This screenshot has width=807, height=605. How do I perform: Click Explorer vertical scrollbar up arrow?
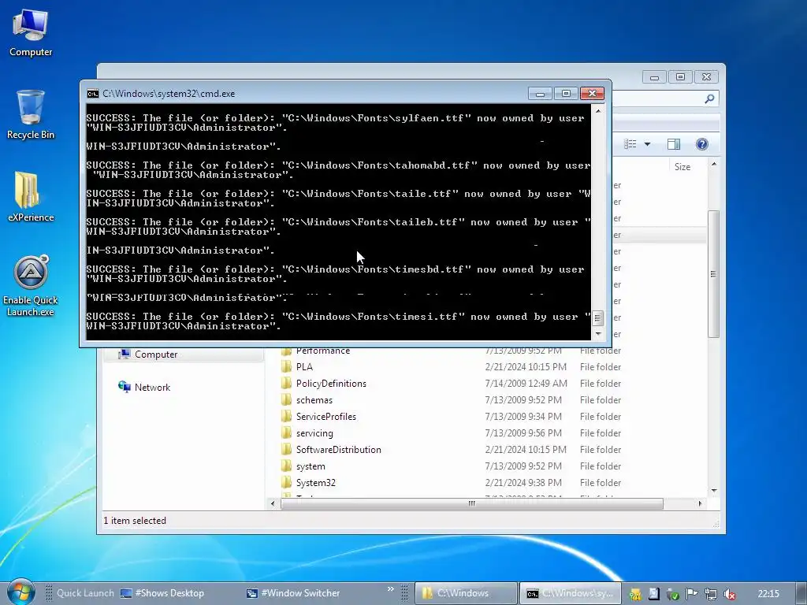pos(714,164)
